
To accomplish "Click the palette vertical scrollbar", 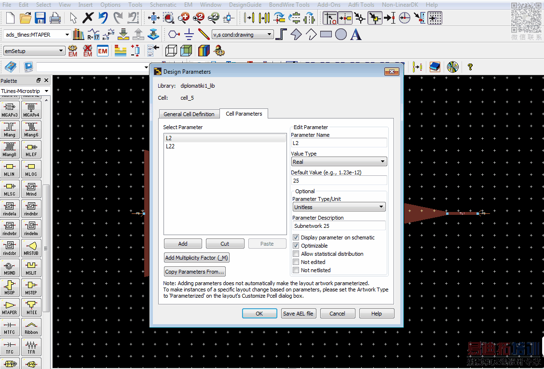I will tap(46, 248).
